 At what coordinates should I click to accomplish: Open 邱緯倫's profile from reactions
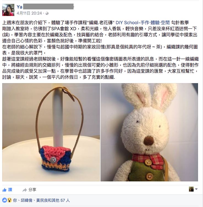26,200
